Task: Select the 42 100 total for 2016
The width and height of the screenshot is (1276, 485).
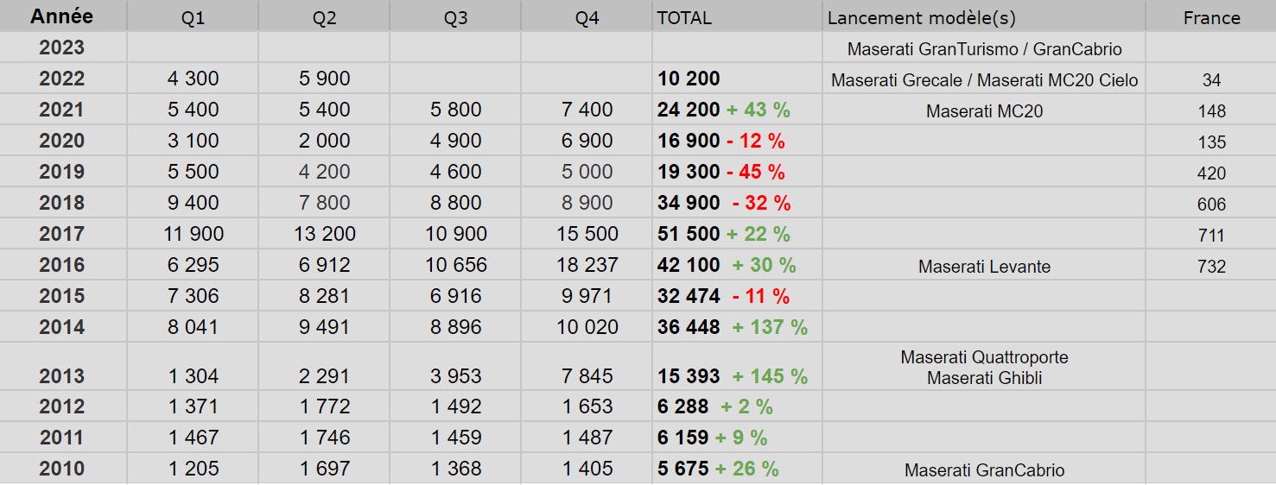Action: (x=689, y=265)
